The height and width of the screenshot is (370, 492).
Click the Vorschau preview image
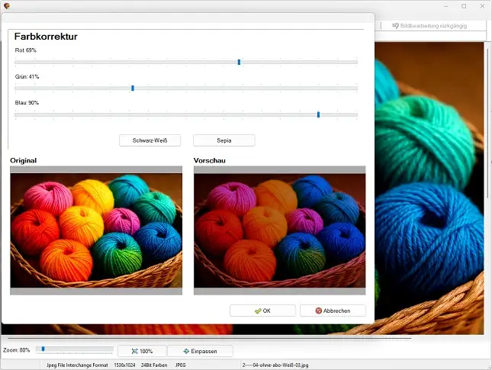click(279, 230)
